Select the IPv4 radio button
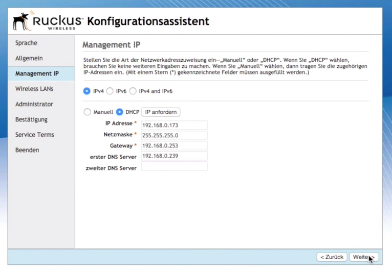The height and width of the screenshot is (273, 392). pos(87,91)
